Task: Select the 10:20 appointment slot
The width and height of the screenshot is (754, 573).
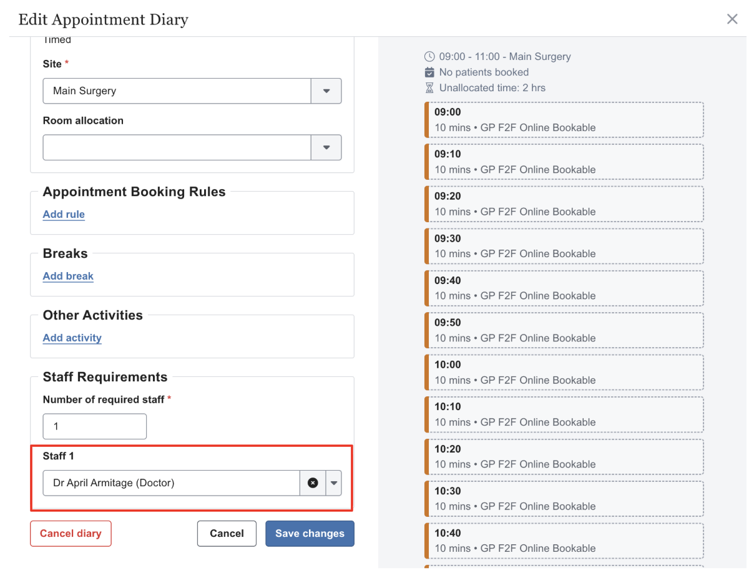Action: (564, 456)
